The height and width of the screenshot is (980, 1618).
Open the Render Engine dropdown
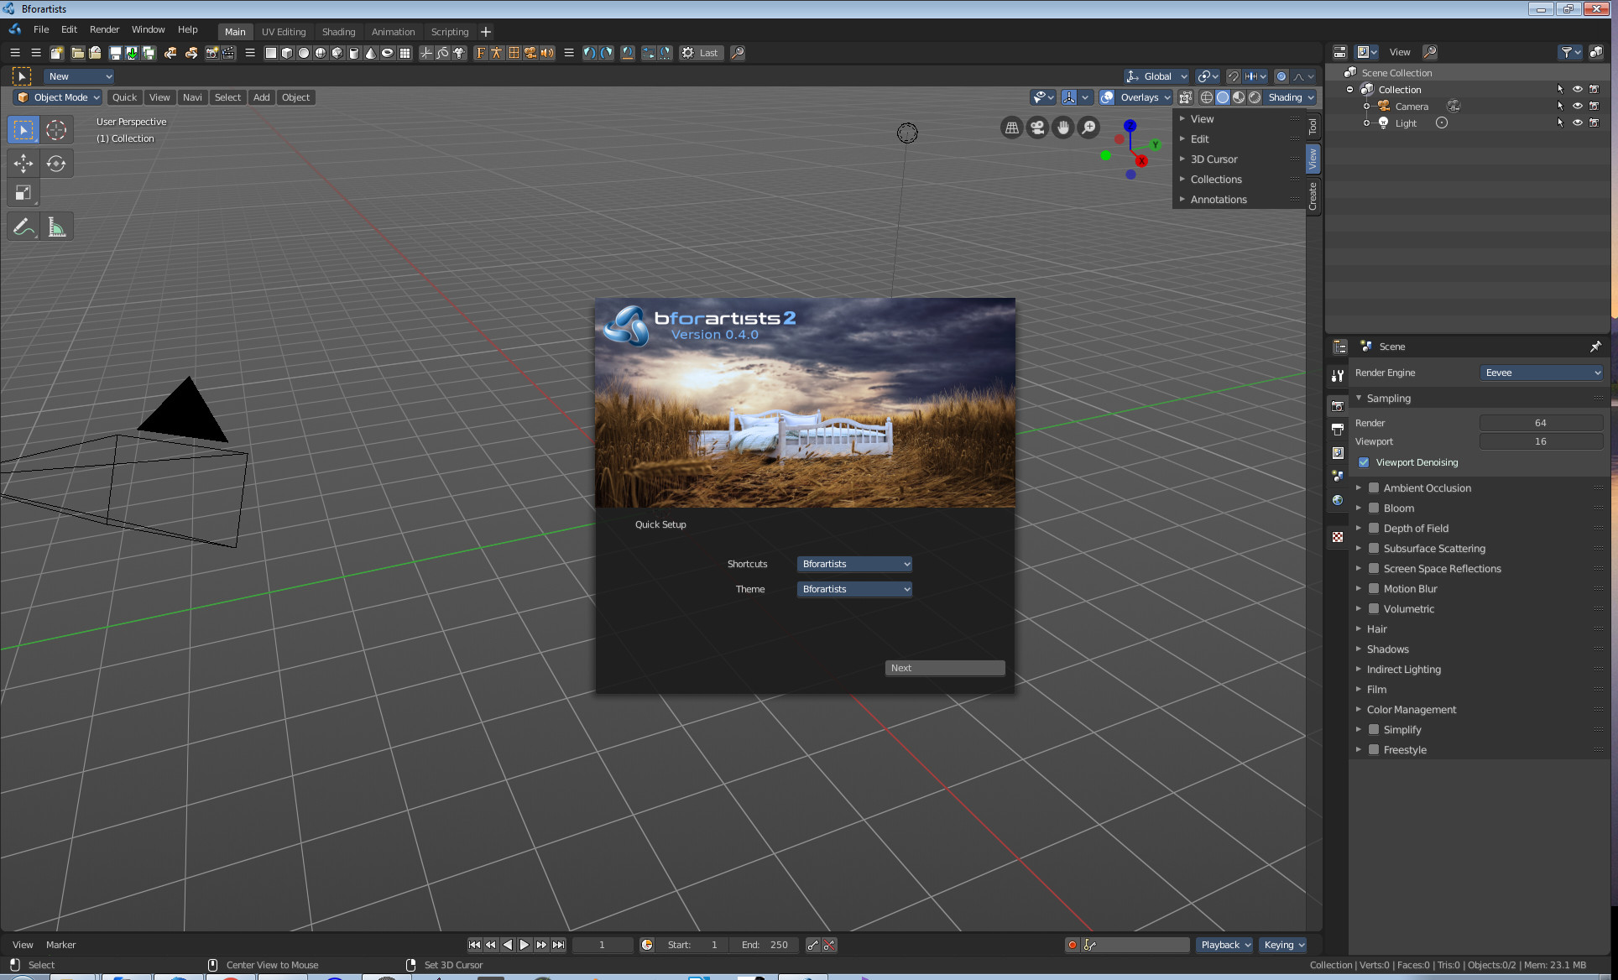point(1542,373)
